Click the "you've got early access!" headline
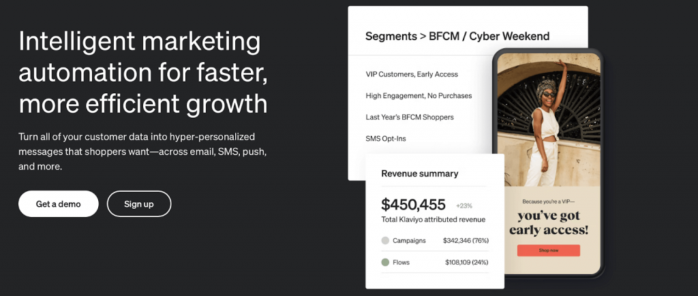Viewport: 698px width, 296px height. (x=548, y=223)
